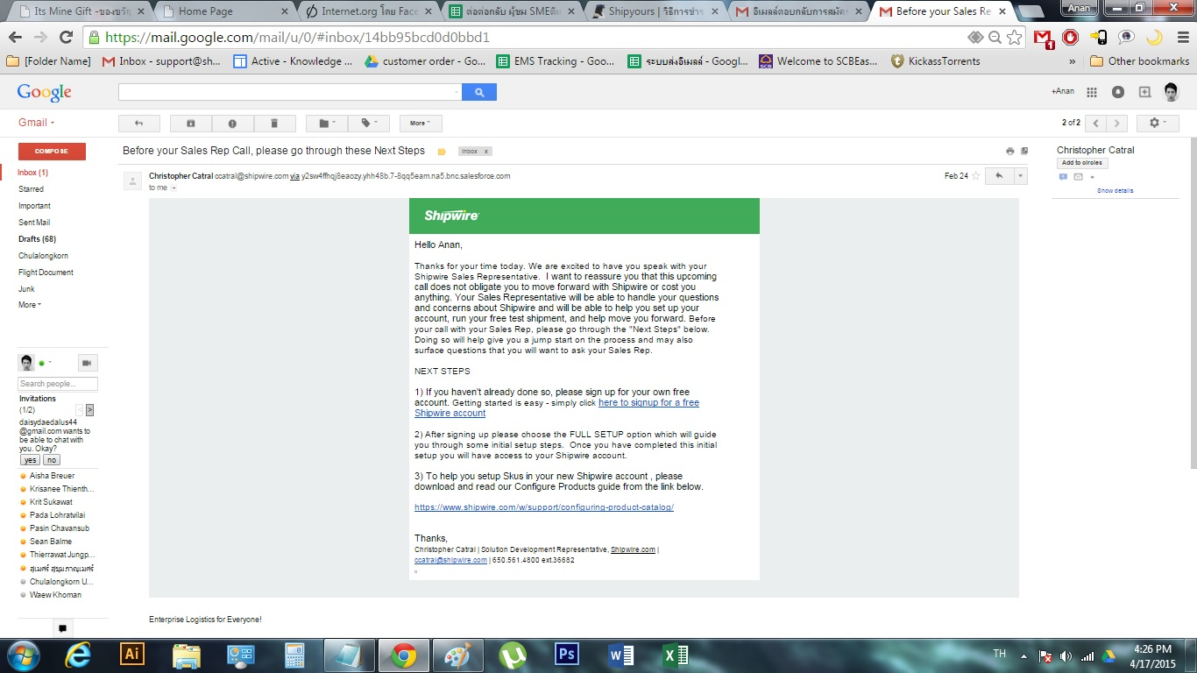The image size is (1197, 673).
Task: Click the Gmail search input box
Action: tap(289, 92)
